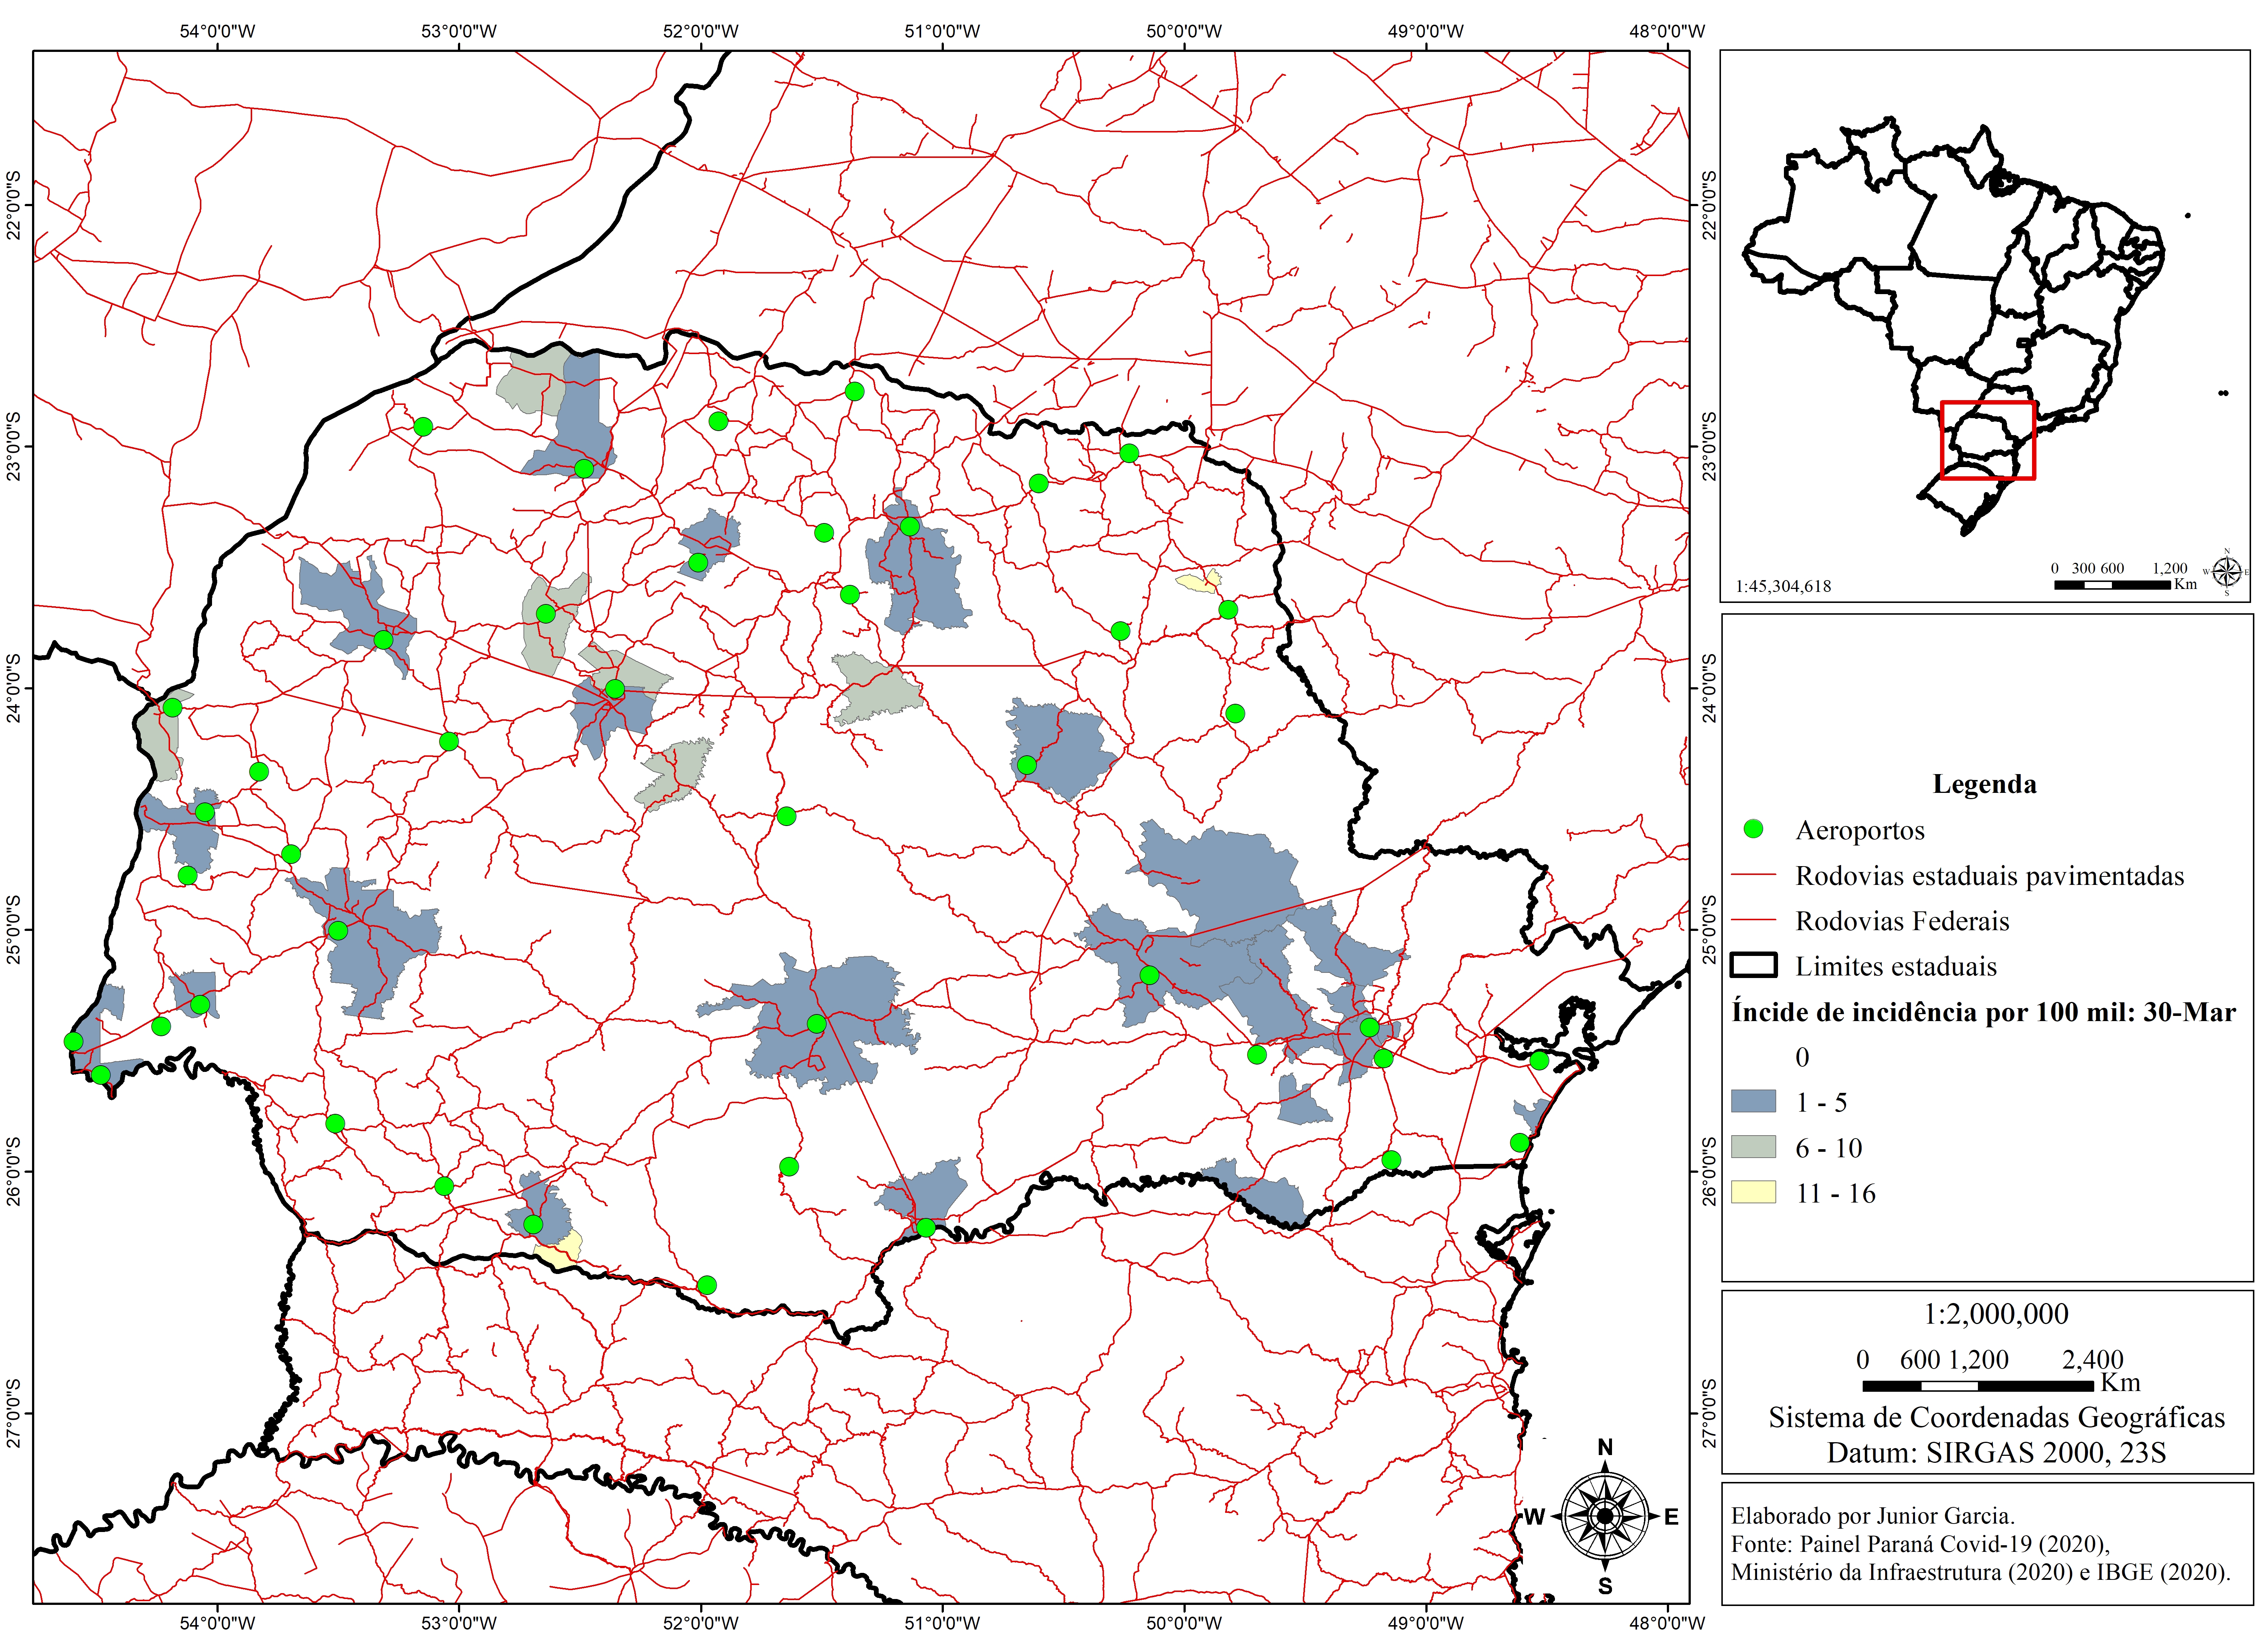The height and width of the screenshot is (1652, 2261).
Task: Click the Limites estaduais label
Action: 1895,966
